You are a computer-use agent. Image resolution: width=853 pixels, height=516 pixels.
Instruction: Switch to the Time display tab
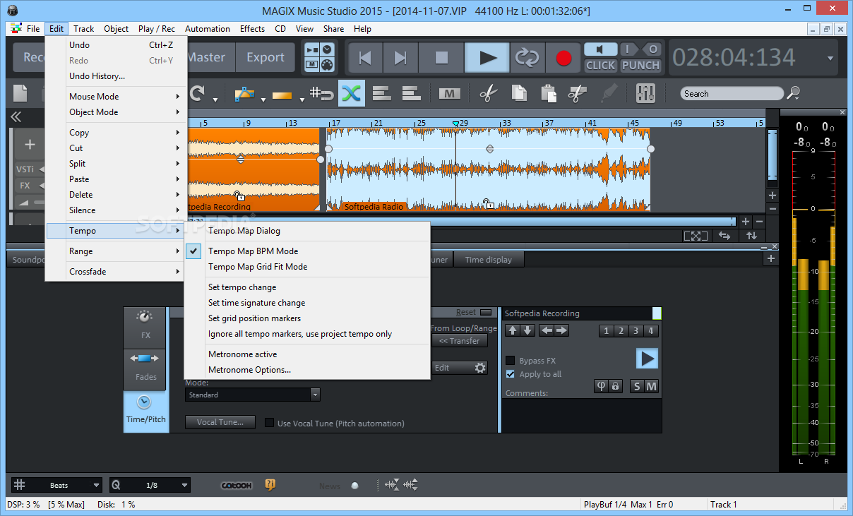click(489, 260)
